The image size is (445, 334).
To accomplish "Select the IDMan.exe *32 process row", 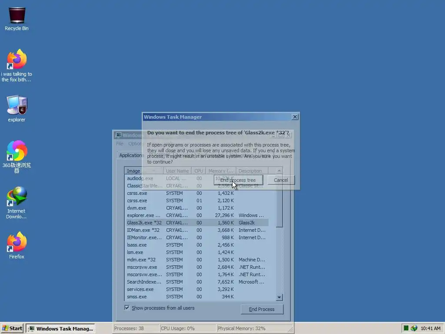I will point(197,230).
